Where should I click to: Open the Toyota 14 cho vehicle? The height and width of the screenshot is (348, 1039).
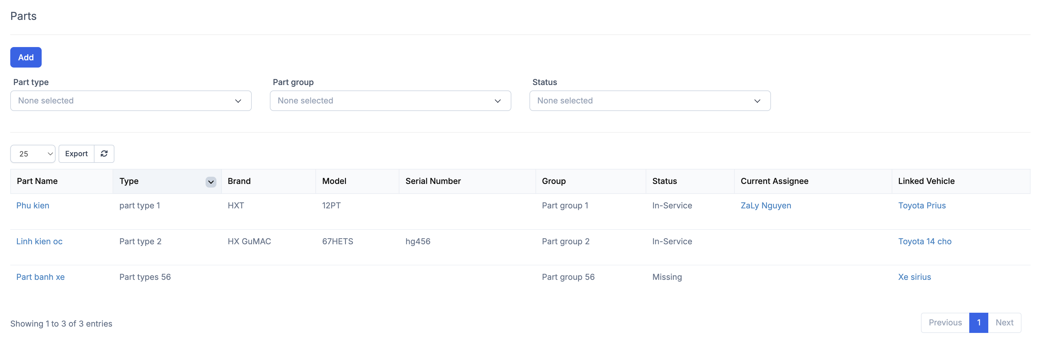point(925,241)
